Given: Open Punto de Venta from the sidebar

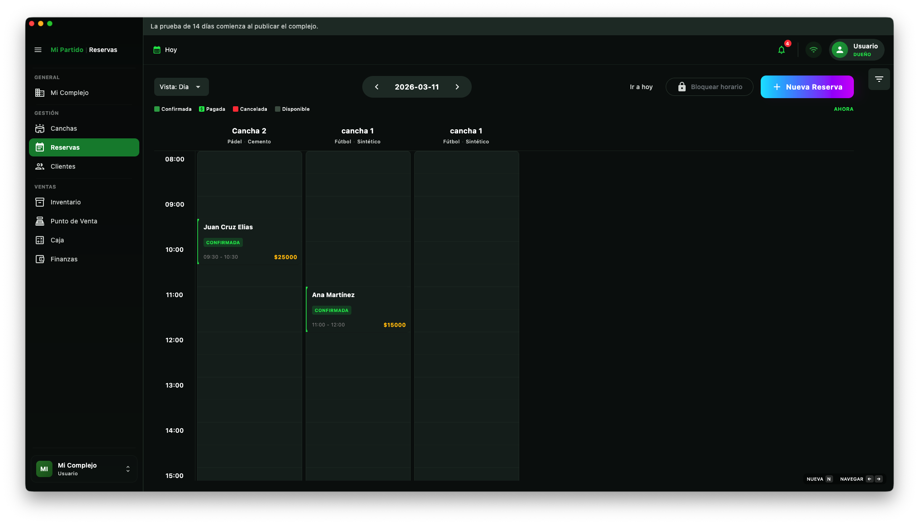Looking at the screenshot, I should point(74,221).
